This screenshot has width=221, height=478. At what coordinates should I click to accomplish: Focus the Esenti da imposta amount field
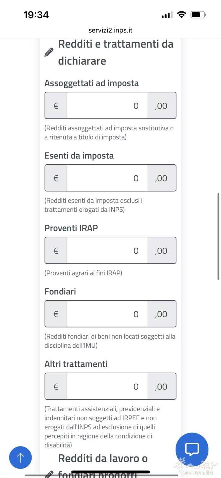(x=107, y=178)
